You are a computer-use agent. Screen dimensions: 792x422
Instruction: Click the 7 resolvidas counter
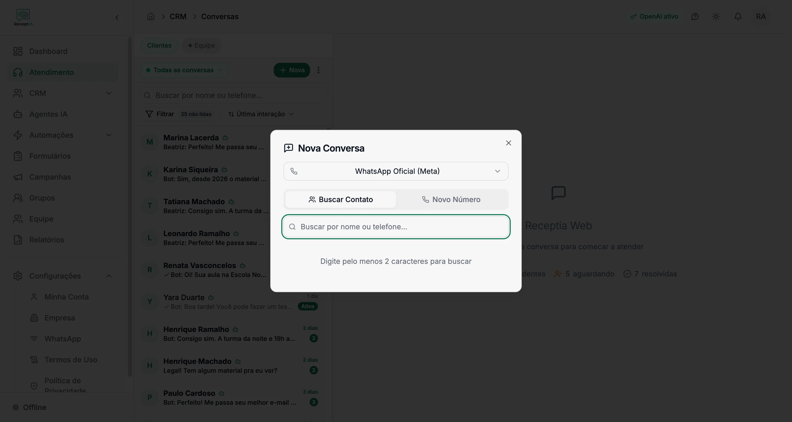[650, 274]
